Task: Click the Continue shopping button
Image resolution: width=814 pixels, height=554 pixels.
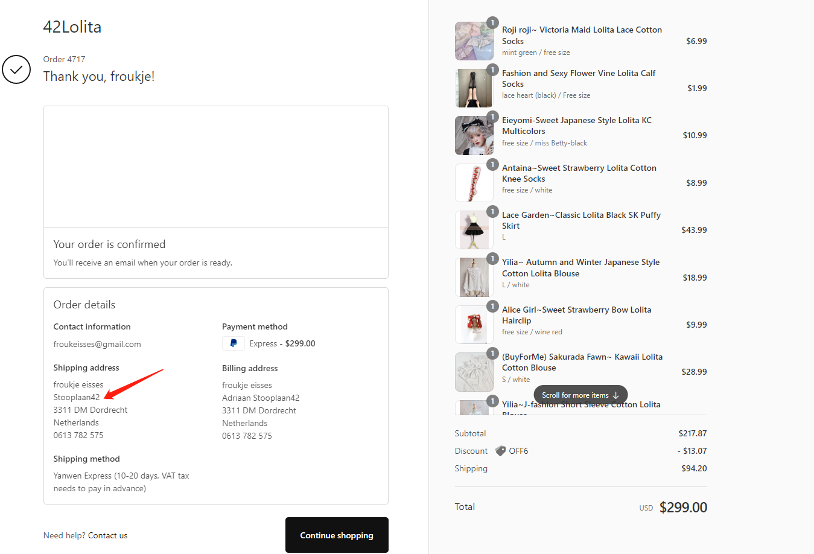Action: click(337, 535)
